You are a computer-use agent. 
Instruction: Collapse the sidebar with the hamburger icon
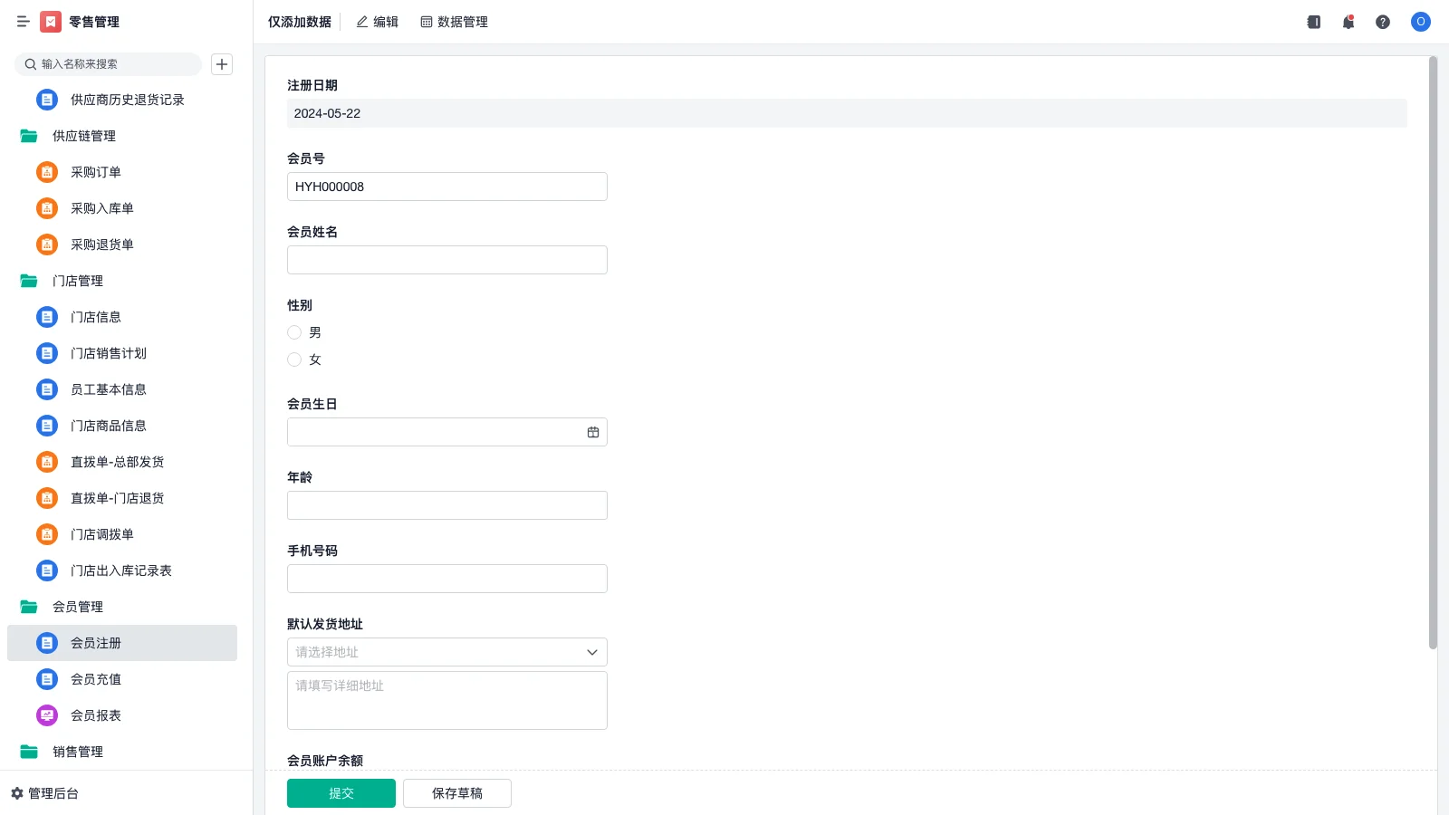(x=23, y=22)
